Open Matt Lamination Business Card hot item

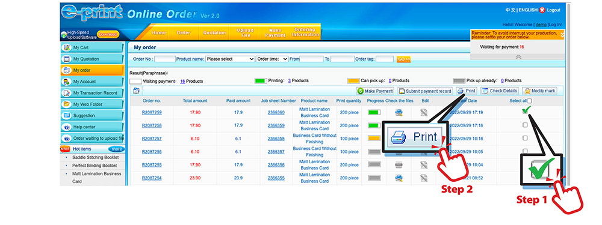[97, 178]
